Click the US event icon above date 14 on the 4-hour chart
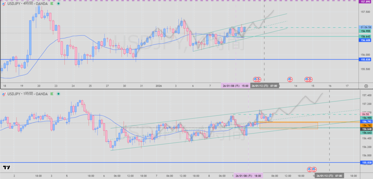The width and height of the screenshot is (373, 179). pyautogui.click(x=290, y=79)
